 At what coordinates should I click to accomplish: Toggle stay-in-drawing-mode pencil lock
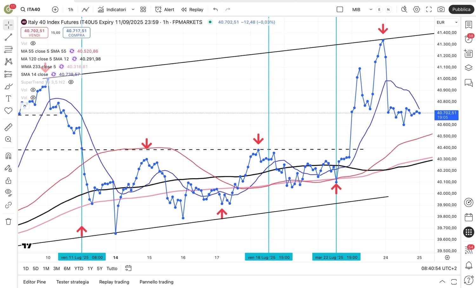[9, 168]
